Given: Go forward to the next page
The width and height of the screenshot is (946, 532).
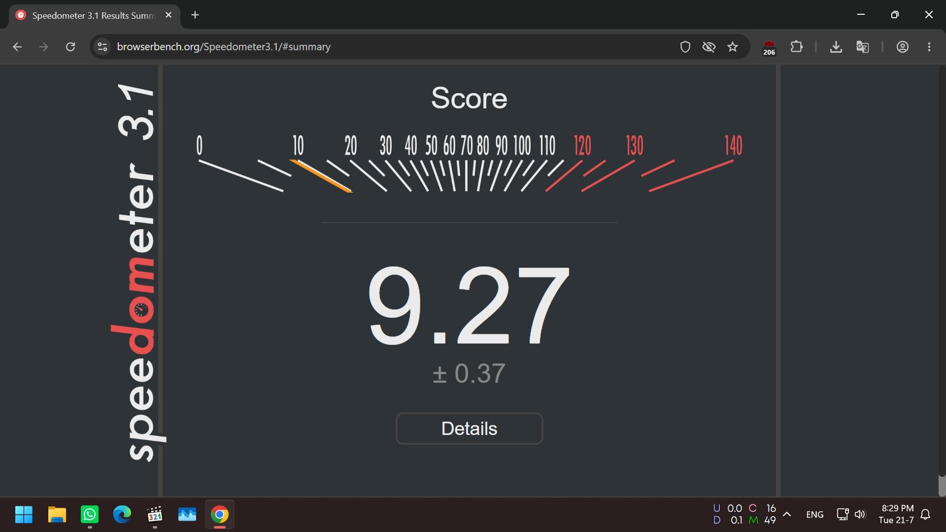Looking at the screenshot, I should [44, 47].
